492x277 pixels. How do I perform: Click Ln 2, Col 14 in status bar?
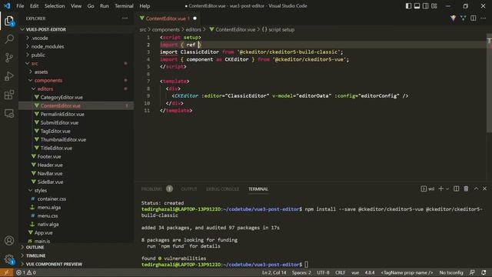pyautogui.click(x=274, y=272)
